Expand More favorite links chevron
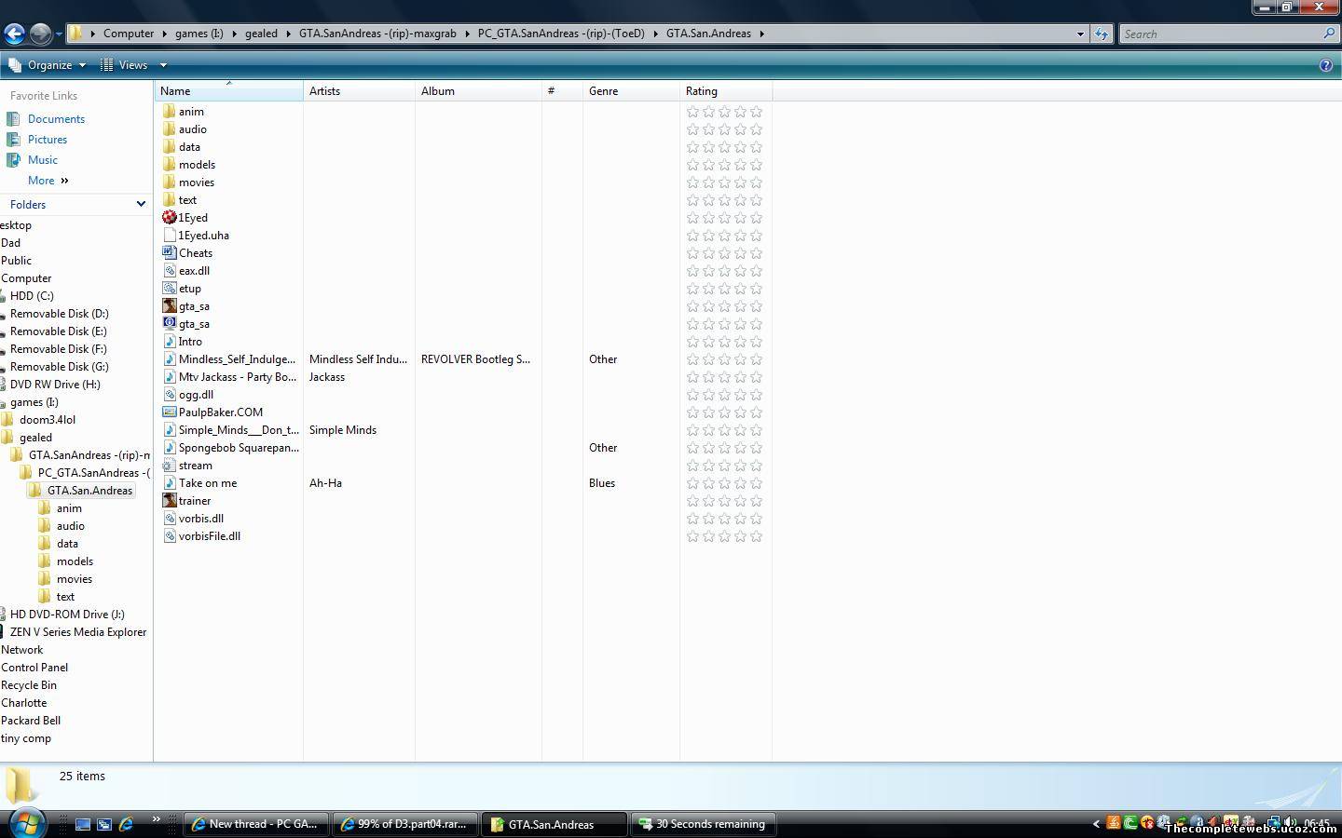Viewport: 1342px width, 838px height. (x=64, y=181)
